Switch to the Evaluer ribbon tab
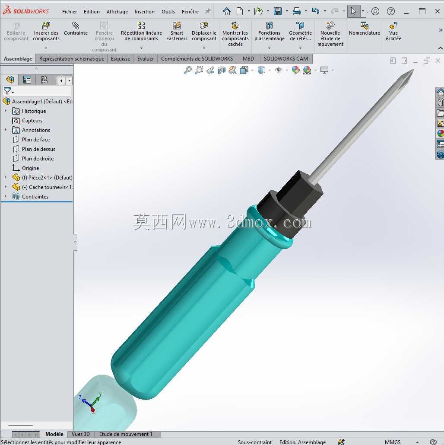 146,59
